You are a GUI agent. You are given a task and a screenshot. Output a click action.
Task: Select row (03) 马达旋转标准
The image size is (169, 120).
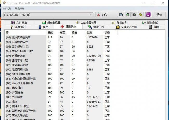[58, 42]
